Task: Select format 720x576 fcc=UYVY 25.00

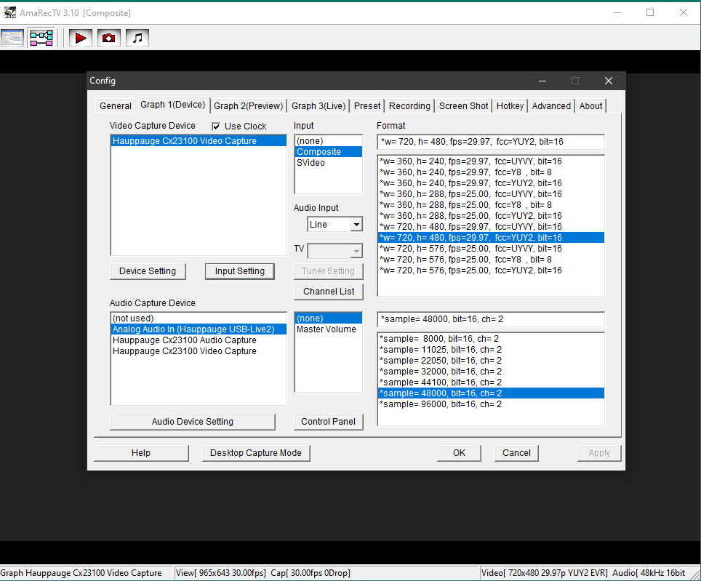Action: [x=491, y=249]
